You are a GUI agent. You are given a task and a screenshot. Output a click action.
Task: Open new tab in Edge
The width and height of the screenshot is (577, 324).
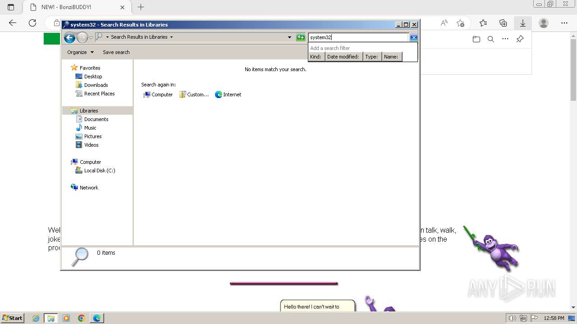141,7
